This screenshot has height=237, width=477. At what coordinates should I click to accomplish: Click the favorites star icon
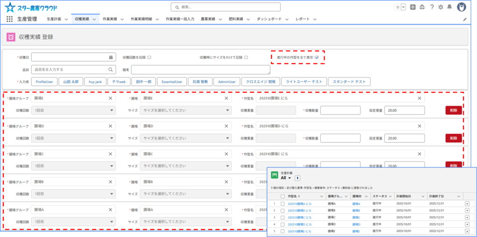click(397, 7)
